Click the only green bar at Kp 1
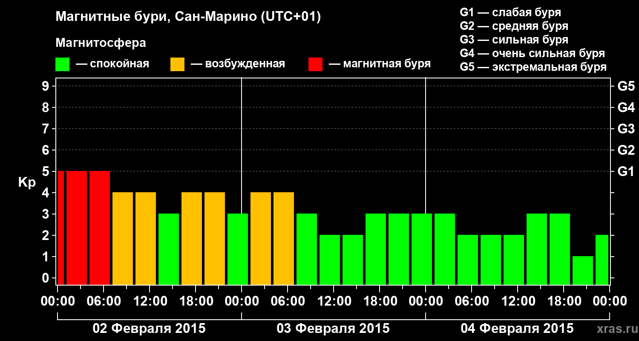 click(x=583, y=270)
